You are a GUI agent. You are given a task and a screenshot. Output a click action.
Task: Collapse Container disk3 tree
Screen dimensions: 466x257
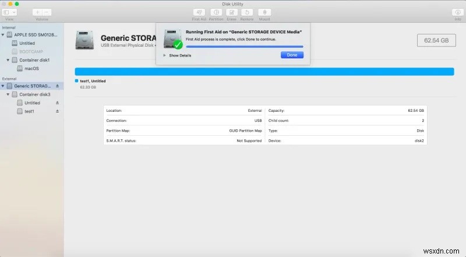[8, 94]
